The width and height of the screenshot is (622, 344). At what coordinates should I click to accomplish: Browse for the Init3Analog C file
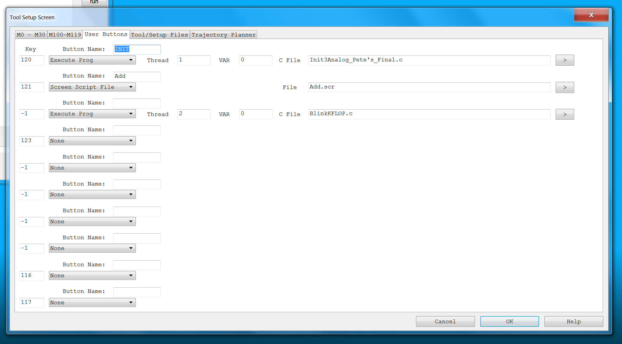coord(565,60)
